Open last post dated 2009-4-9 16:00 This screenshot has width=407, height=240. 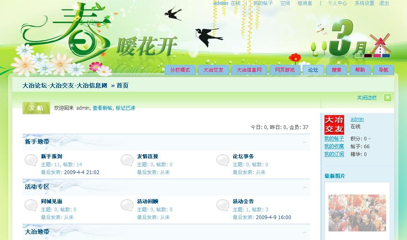tap(274, 217)
